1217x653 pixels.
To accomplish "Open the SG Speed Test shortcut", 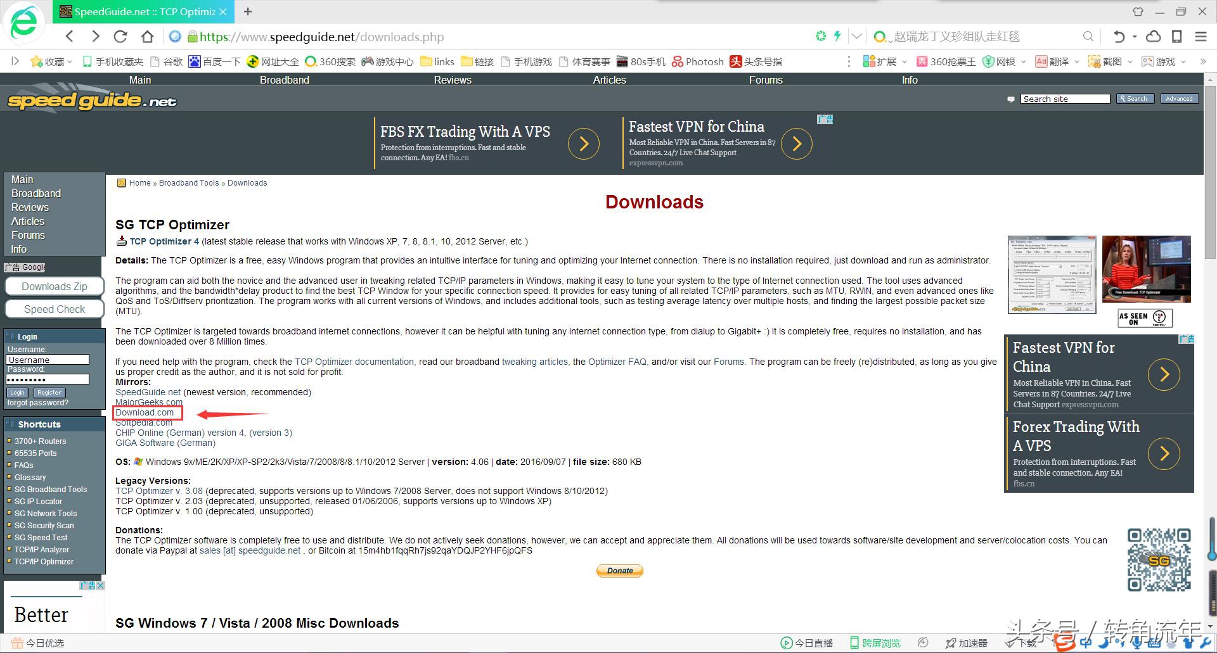I will coord(41,538).
